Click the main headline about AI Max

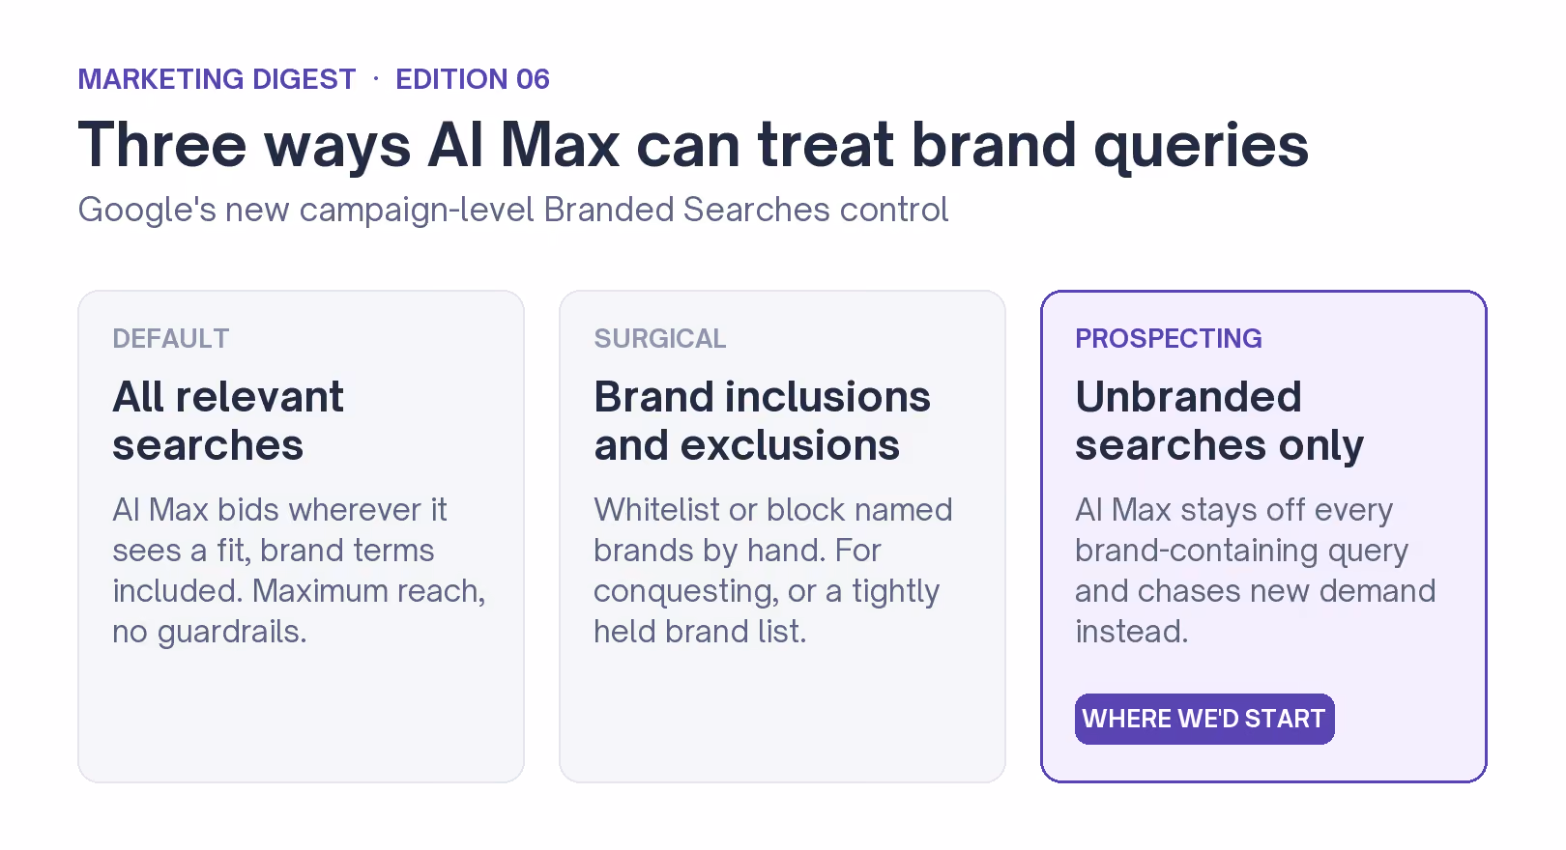(693, 145)
